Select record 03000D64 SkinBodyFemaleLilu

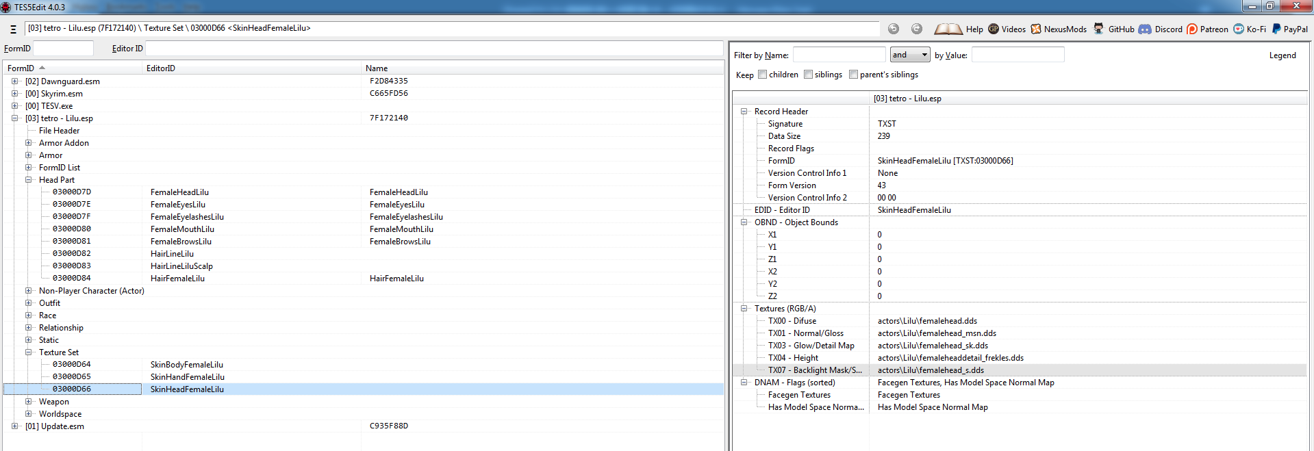pos(364,365)
